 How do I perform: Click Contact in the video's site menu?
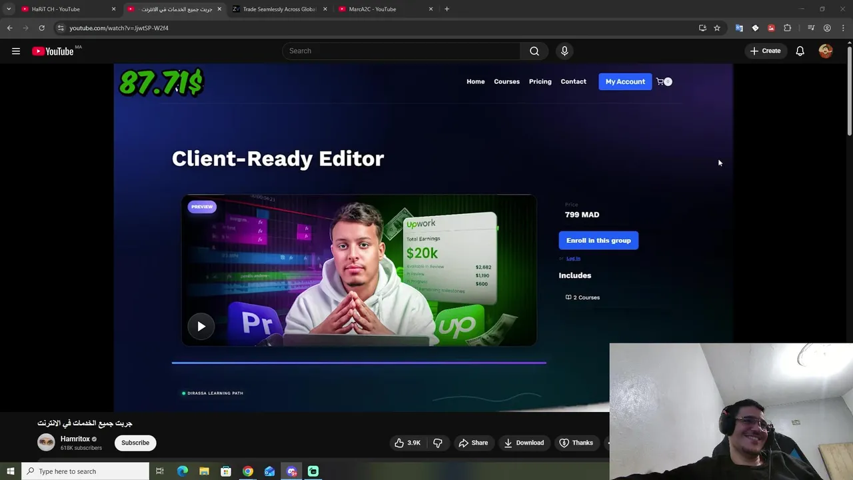(573, 81)
